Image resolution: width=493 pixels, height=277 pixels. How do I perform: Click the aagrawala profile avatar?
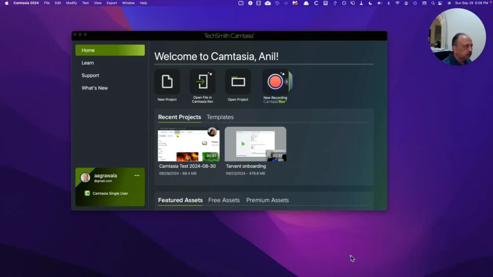click(85, 177)
